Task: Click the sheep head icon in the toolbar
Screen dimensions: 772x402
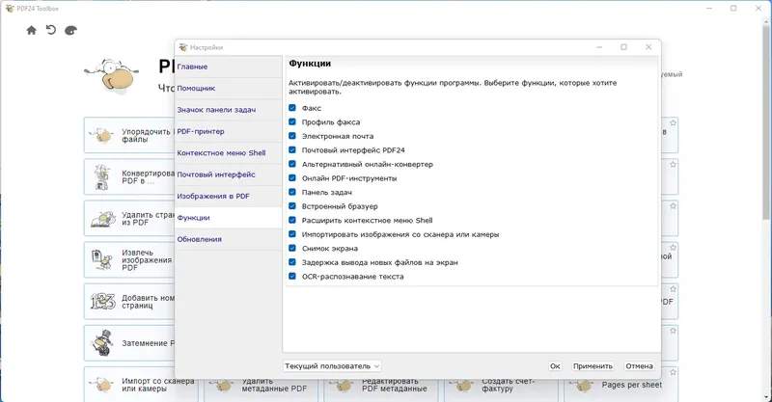Action: [70, 31]
